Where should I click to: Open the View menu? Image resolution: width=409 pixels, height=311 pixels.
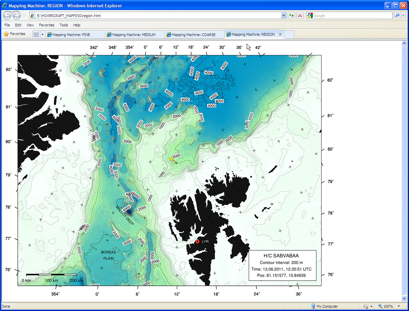coord(30,25)
